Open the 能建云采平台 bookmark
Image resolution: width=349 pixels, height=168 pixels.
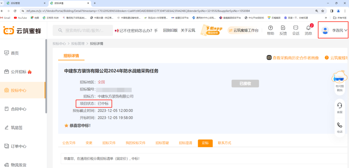(180, 17)
